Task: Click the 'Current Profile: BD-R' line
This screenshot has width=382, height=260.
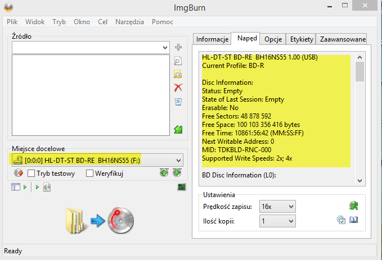Action: click(x=233, y=66)
